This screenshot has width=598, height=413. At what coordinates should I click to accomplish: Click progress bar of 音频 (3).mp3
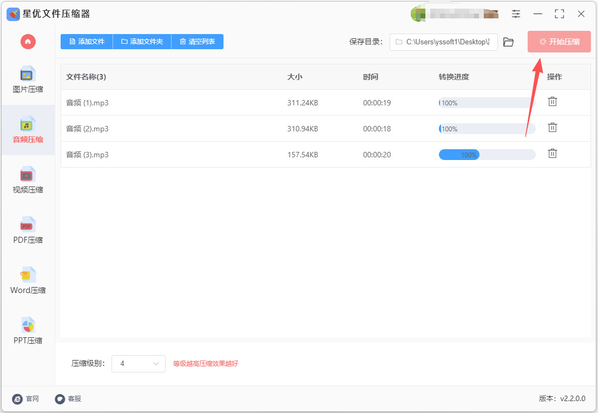(487, 155)
